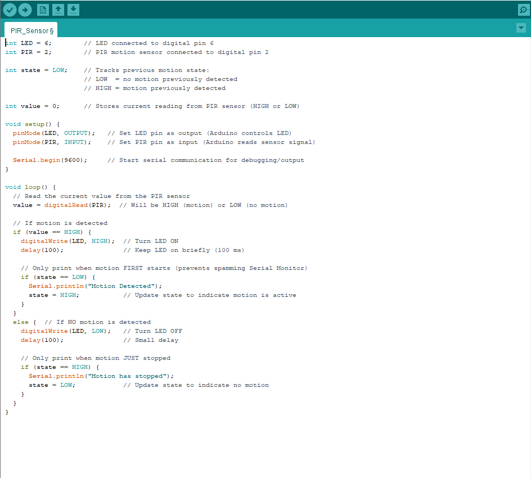Click the "if (value == HIGH) {" condition
Viewport: 531px width, 478px height.
click(52, 232)
